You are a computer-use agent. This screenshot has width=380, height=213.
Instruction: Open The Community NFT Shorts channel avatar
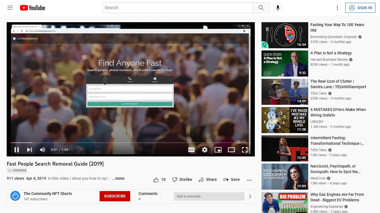[x=15, y=196]
